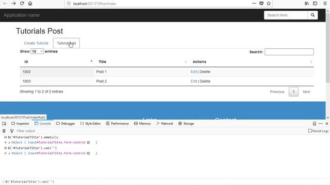Click the magnifier search button in navbar
Viewport: 330px width, 185px height.
click(x=312, y=15)
